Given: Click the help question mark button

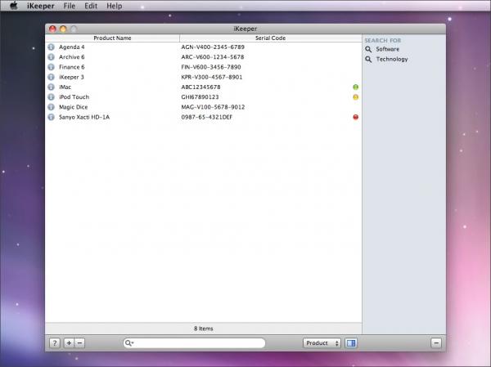Looking at the screenshot, I should pyautogui.click(x=55, y=343).
